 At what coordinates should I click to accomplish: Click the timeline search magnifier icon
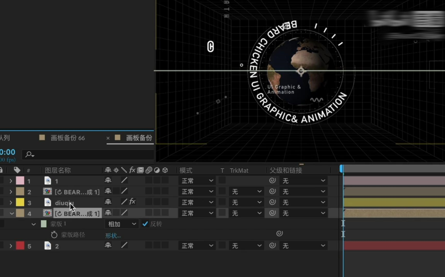click(30, 154)
